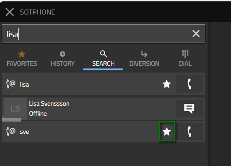Viewport: 231px width, 166px height.
Task: Toggle favorite star for sve
Action: tap(167, 132)
